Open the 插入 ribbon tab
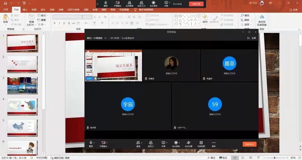 click(x=25, y=9)
